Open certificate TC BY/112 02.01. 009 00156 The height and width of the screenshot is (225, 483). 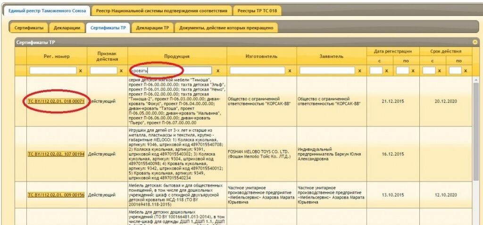point(56,195)
